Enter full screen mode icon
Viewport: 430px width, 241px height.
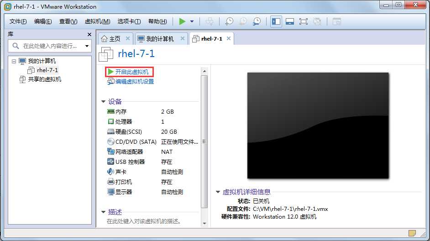coord(304,21)
